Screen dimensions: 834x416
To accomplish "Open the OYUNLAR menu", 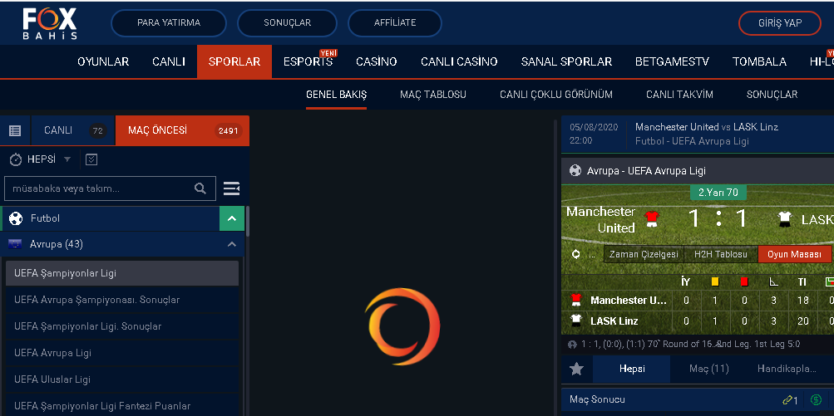I will click(103, 61).
